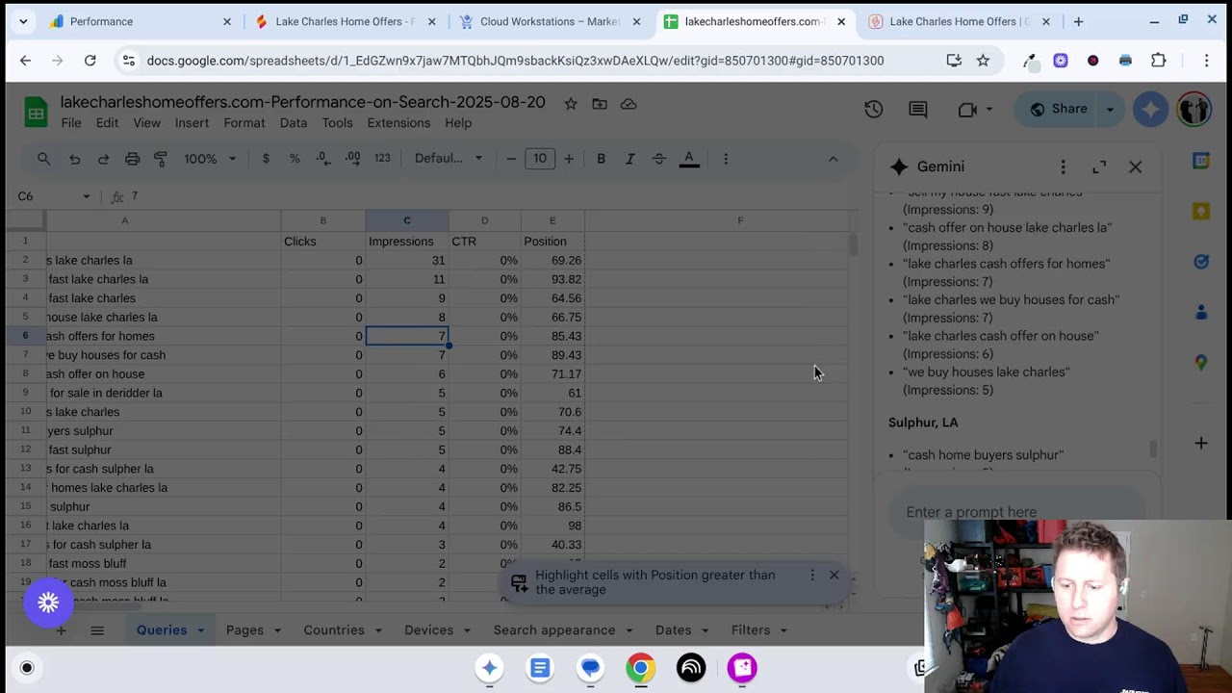This screenshot has height=693, width=1232.
Task: Redo the last spreadsheet action
Action: click(x=103, y=159)
